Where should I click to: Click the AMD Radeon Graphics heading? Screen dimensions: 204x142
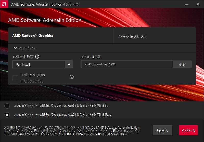click(33, 35)
